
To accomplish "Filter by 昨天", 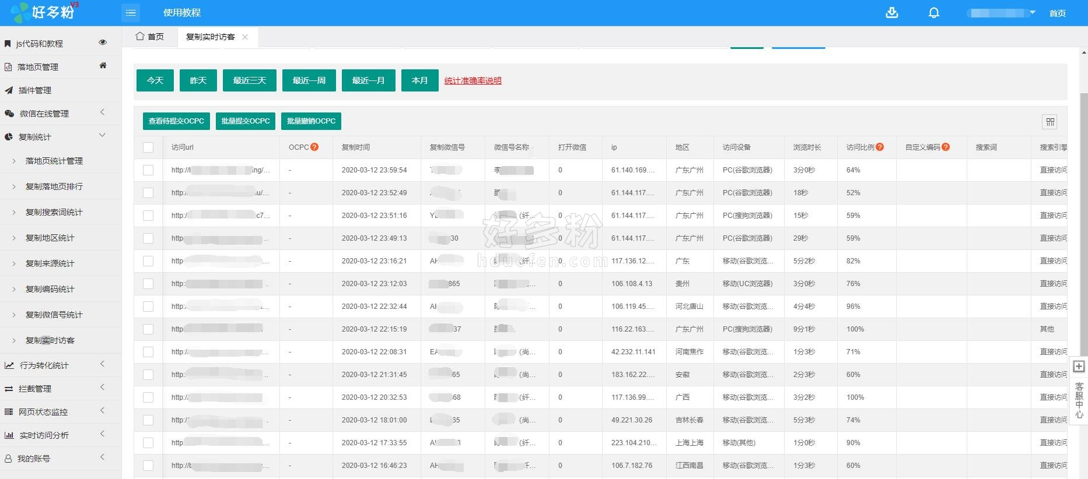I will pos(198,80).
